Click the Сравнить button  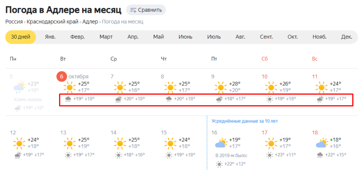(x=146, y=10)
